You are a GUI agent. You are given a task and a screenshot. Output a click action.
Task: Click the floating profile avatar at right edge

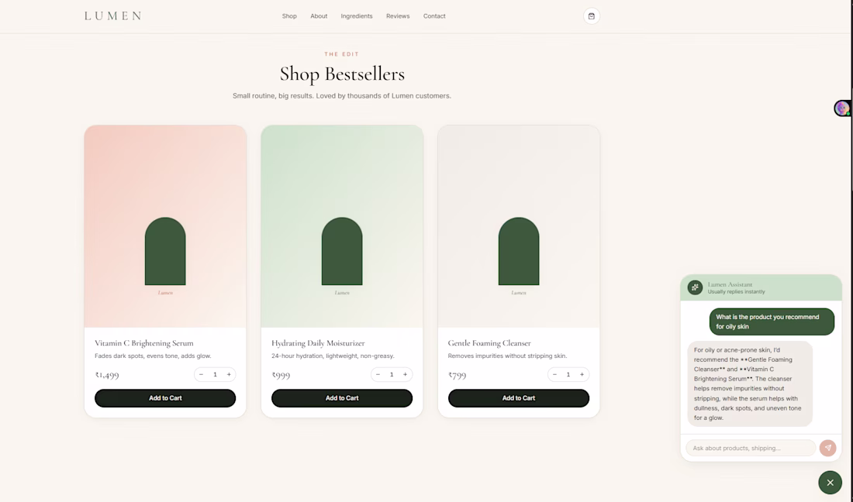coord(843,108)
